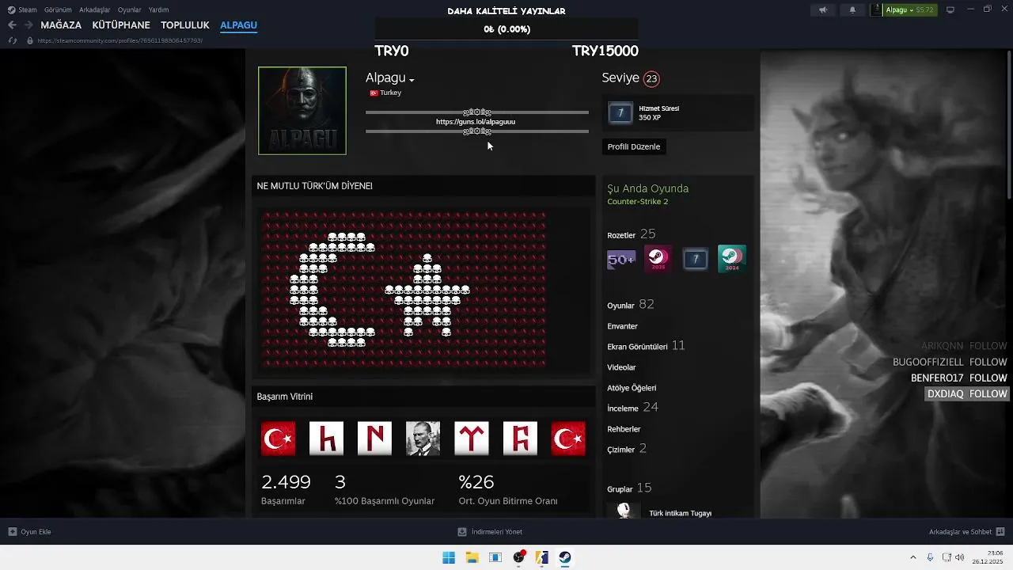
Task: Open the Steam 2024 badge
Action: tap(731, 259)
